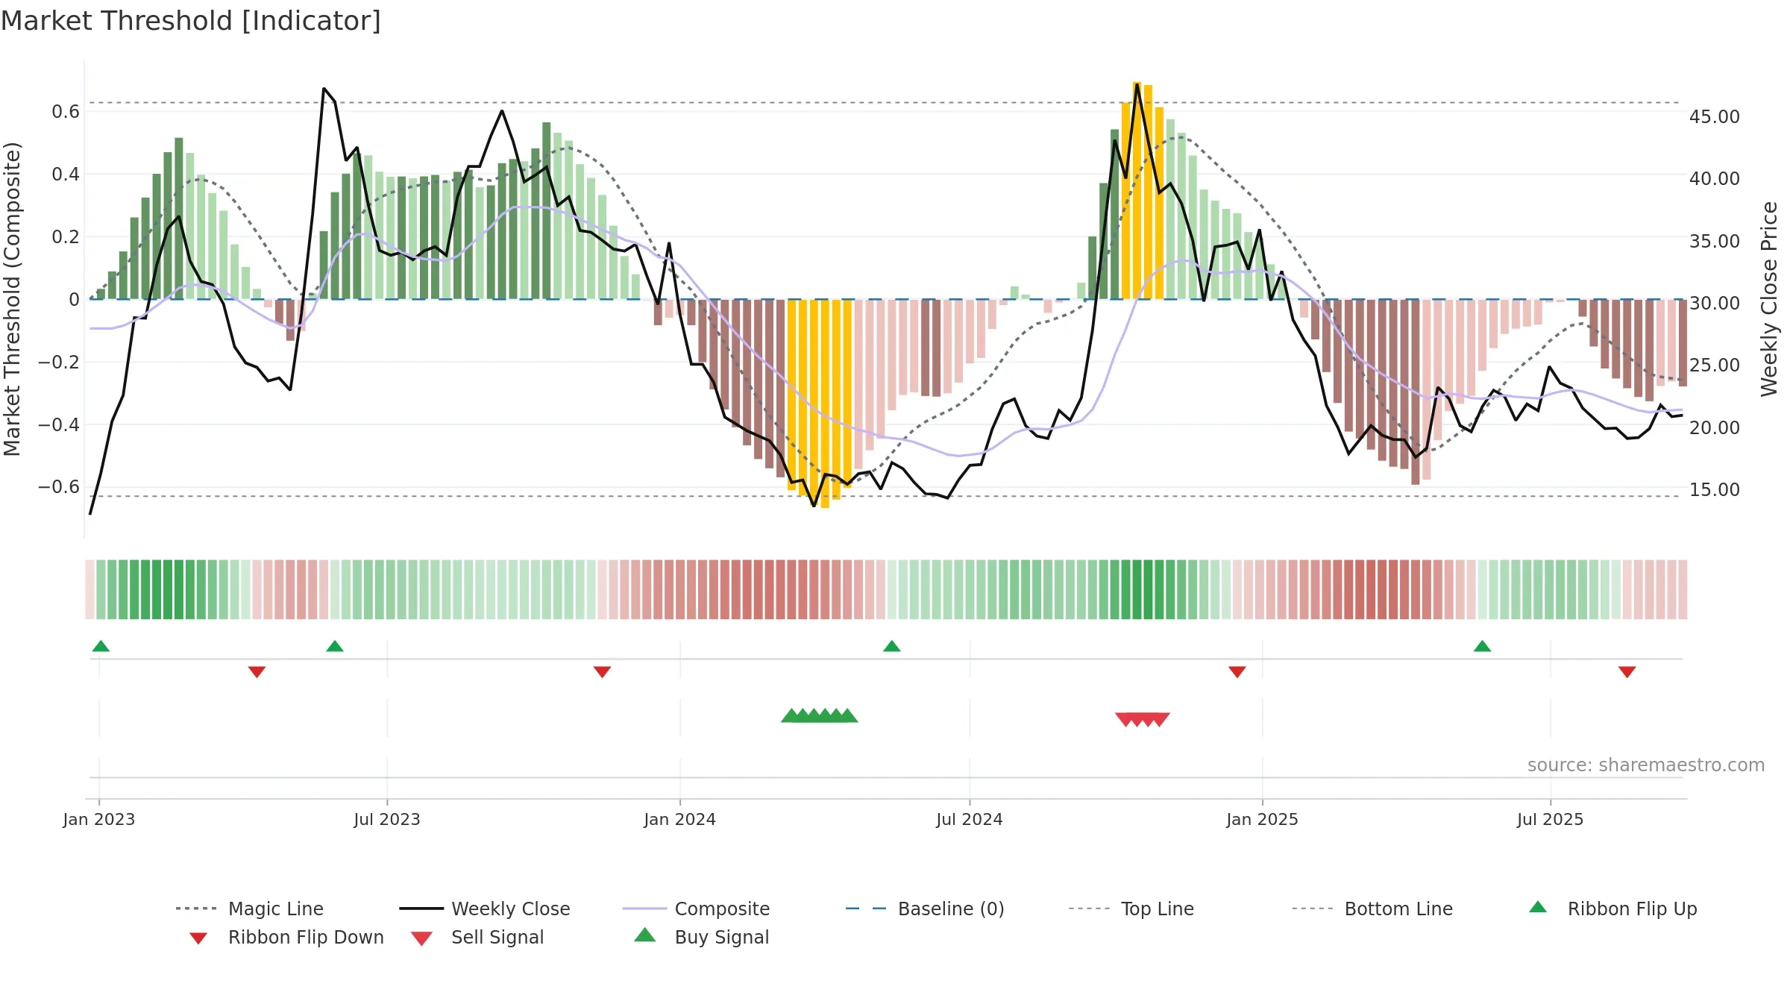Click the 45.00 price axis label
The height and width of the screenshot is (1007, 1790).
tap(1715, 117)
